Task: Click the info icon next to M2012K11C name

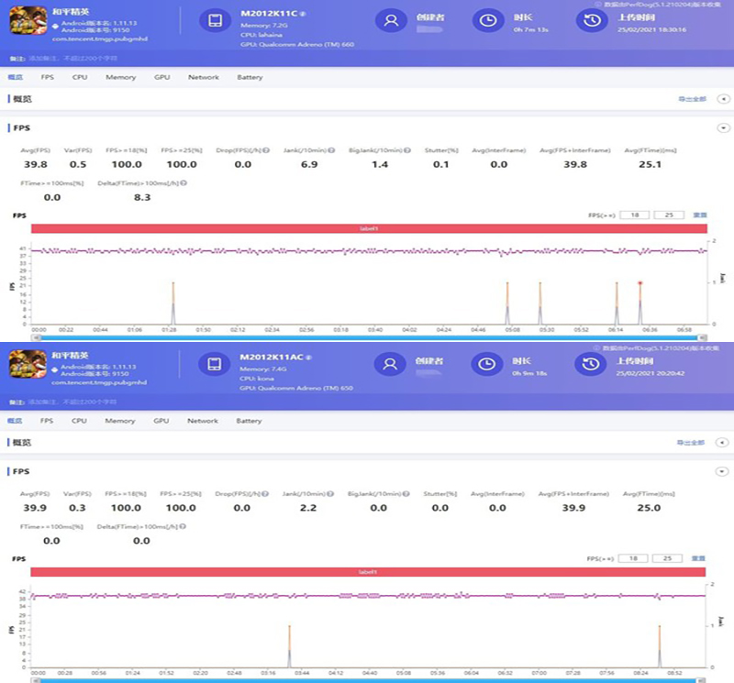Action: [x=303, y=14]
